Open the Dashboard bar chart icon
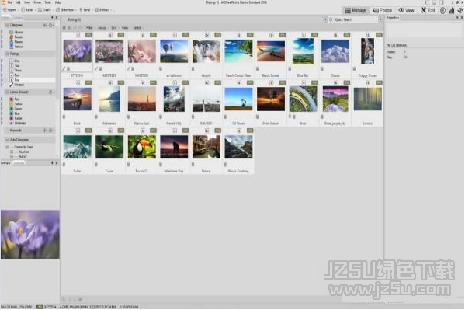Screen dimensions: 465x310 [451, 10]
